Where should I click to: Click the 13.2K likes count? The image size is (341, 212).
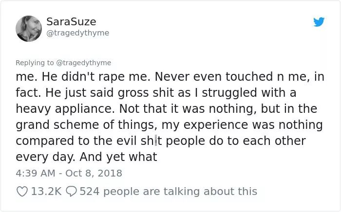click(x=46, y=192)
